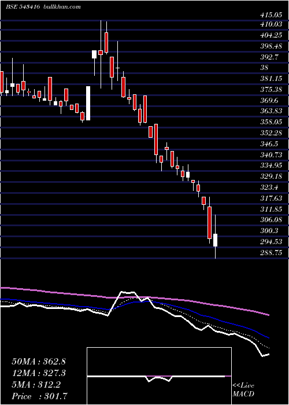The height and width of the screenshot is (405, 289).
Task: Click the last white candlestick near 294
Action: click(x=215, y=240)
